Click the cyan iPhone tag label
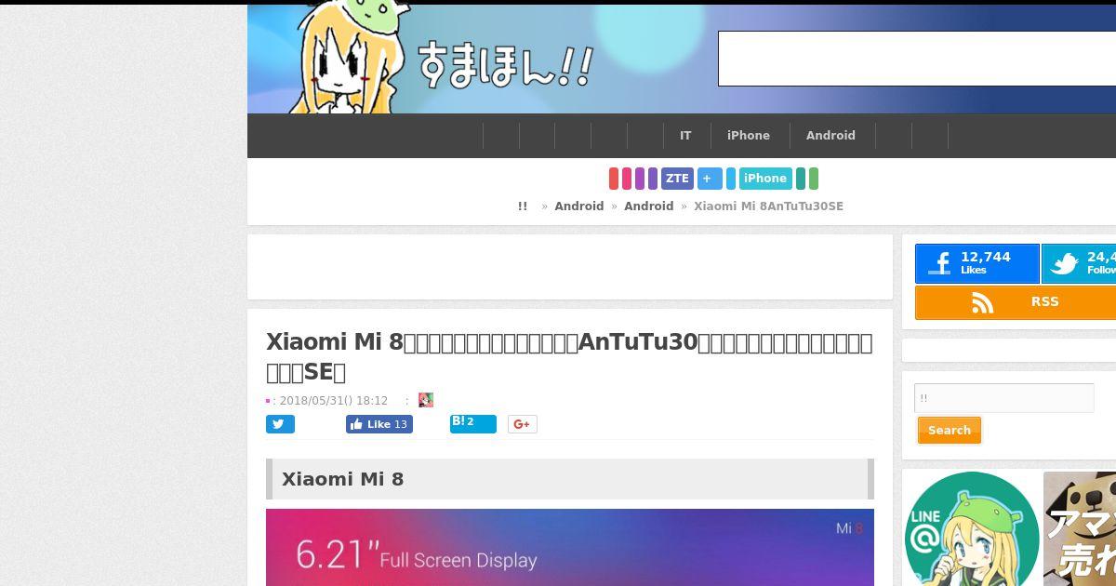Viewport: 1116px width, 586px height. click(x=765, y=179)
